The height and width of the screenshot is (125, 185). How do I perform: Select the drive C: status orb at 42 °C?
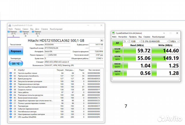coord(33,32)
